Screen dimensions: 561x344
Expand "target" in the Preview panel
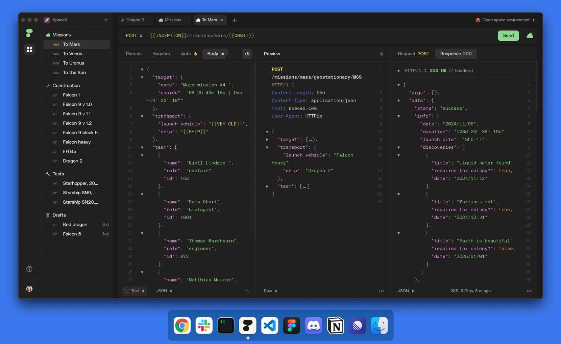[267, 140]
